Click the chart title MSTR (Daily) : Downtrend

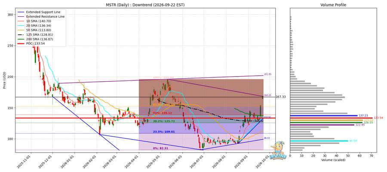click(146, 5)
